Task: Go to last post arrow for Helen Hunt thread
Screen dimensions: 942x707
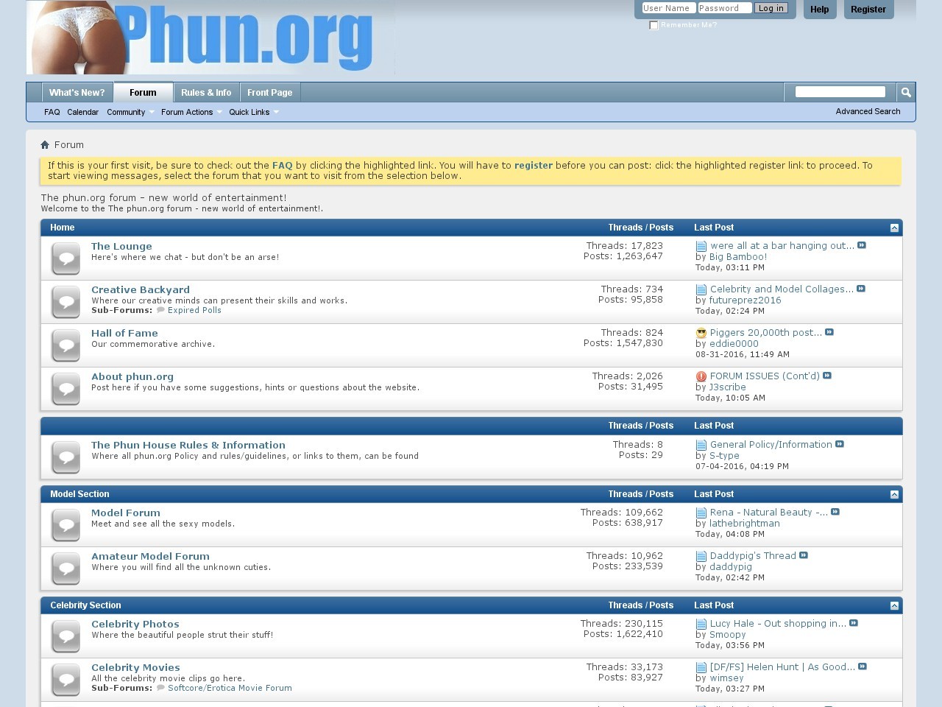Action: (863, 666)
